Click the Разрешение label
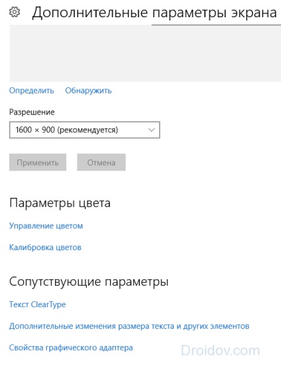The image size is (281, 366). (x=32, y=113)
